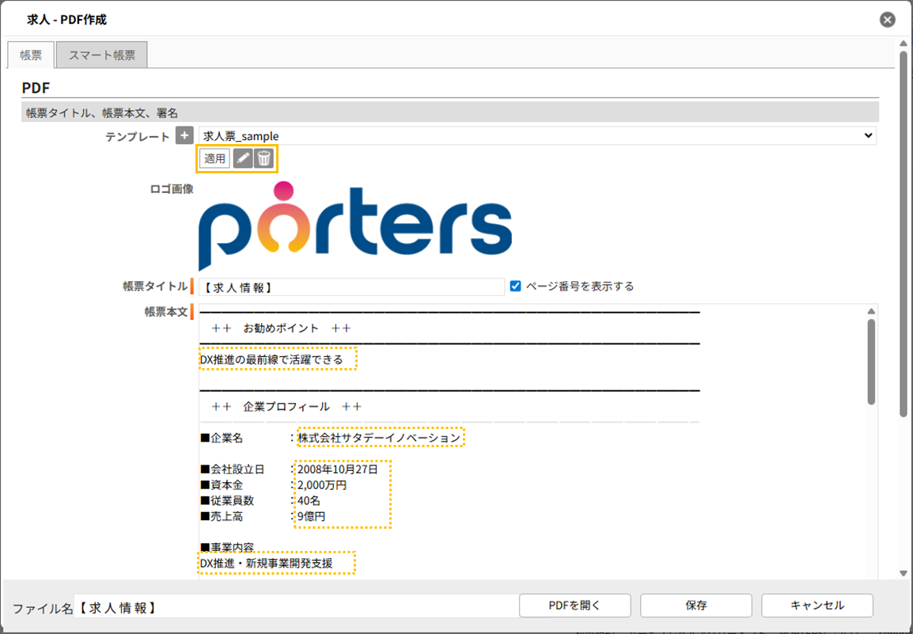
Task: Uncheck ページ番号を表示する checkbox
Action: click(x=516, y=286)
